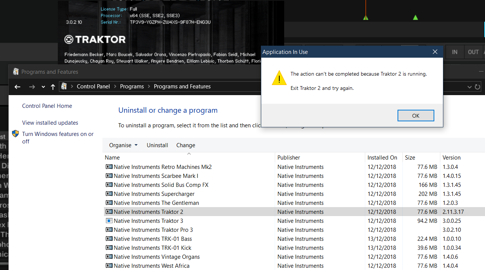Image resolution: width=485 pixels, height=270 pixels.
Task: Open Control Panel Home link
Action: click(47, 106)
